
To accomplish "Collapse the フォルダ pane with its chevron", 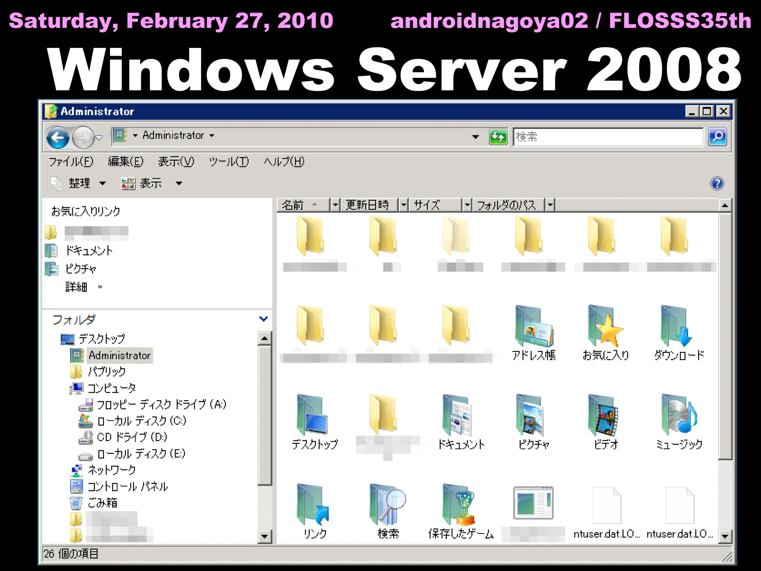I will click(263, 319).
